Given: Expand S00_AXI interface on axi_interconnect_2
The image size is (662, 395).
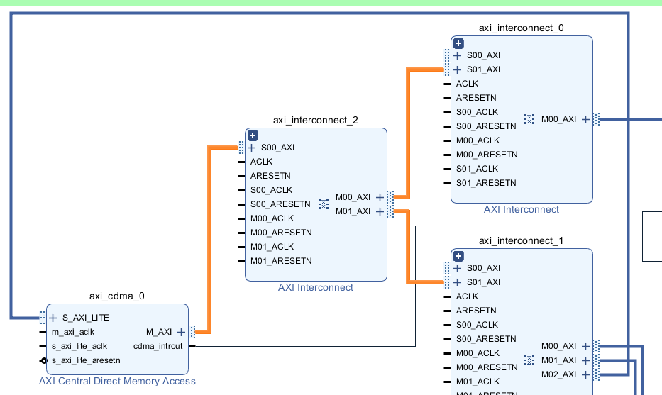Looking at the screenshot, I should click(252, 148).
